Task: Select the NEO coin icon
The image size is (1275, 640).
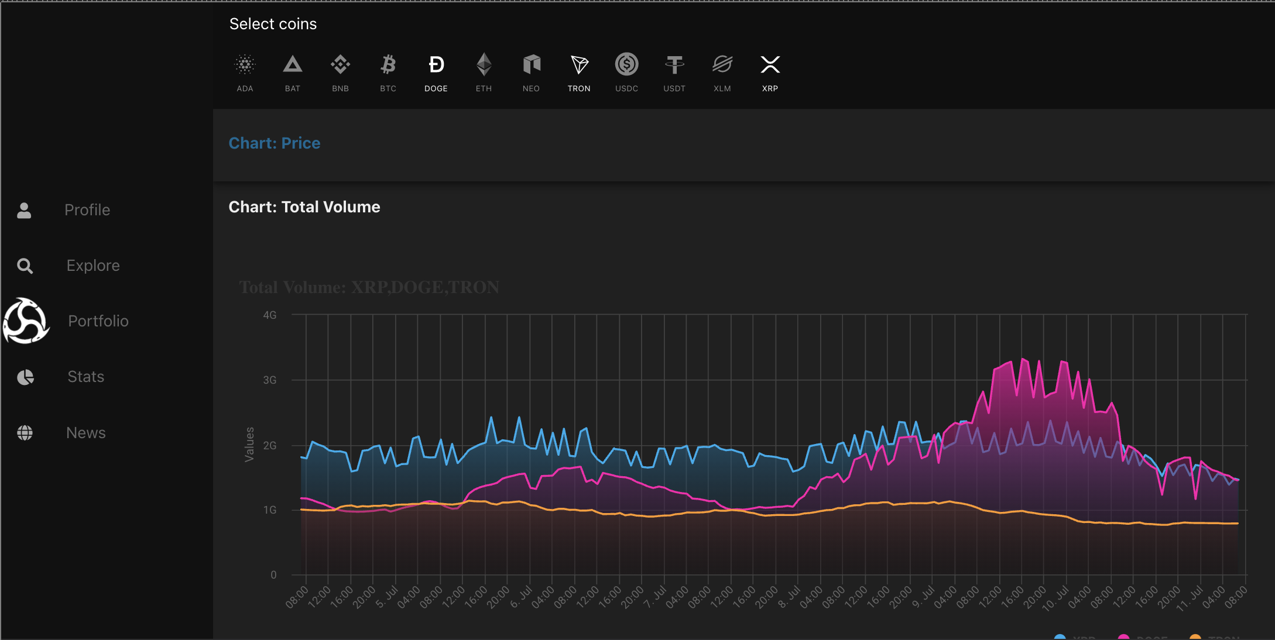Action: (531, 64)
